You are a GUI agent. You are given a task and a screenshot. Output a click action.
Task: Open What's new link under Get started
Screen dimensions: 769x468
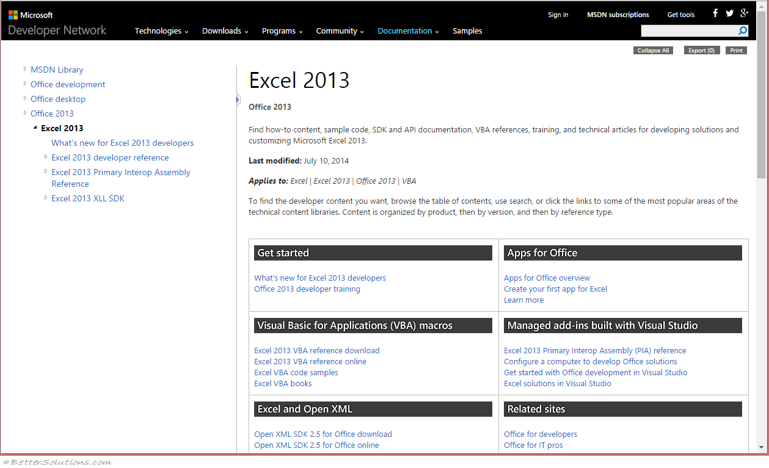click(x=320, y=278)
